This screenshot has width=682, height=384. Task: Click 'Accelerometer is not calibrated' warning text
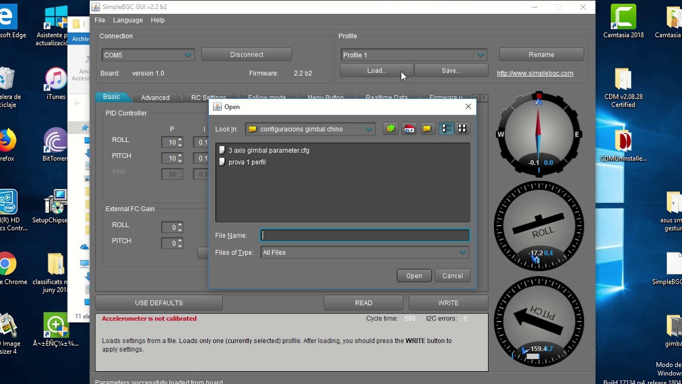click(149, 318)
